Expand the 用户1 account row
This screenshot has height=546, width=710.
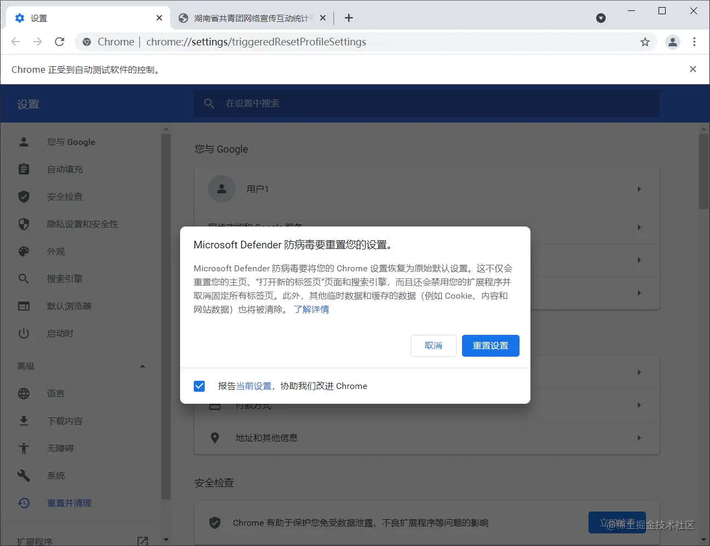(x=639, y=189)
